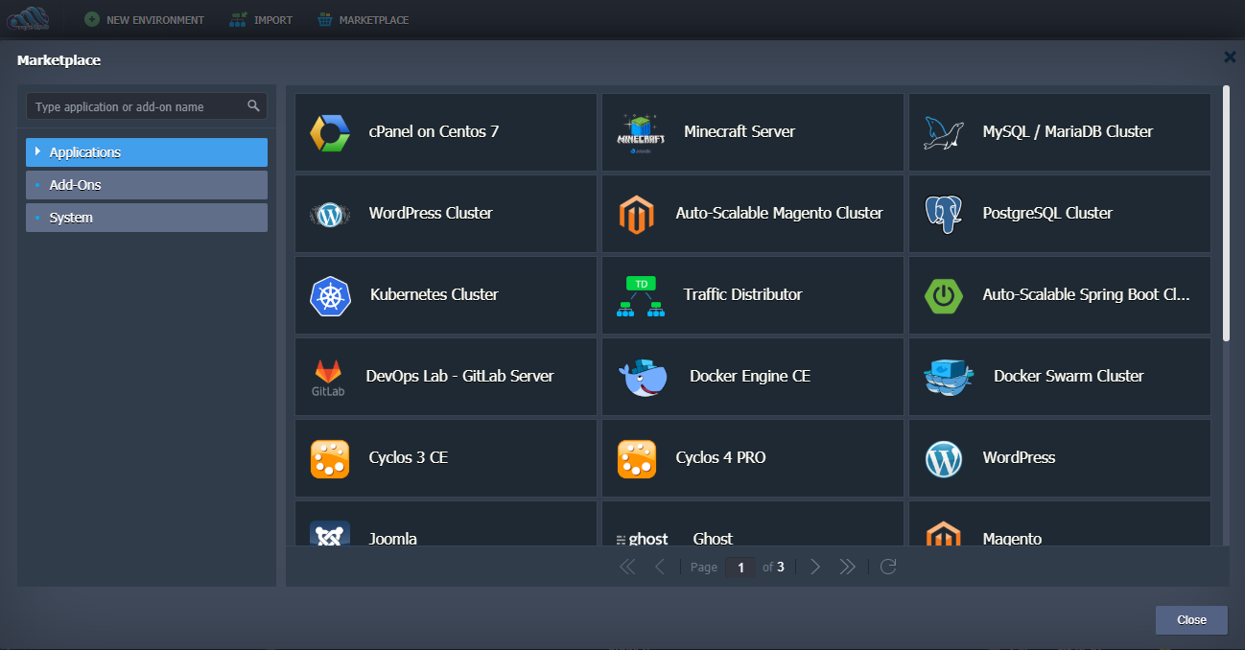Click the Spring Boot power icon
This screenshot has width=1245, height=650.
point(944,295)
